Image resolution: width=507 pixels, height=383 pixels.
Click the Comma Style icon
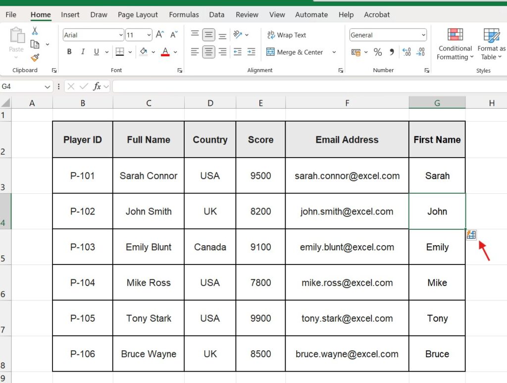[x=392, y=52]
